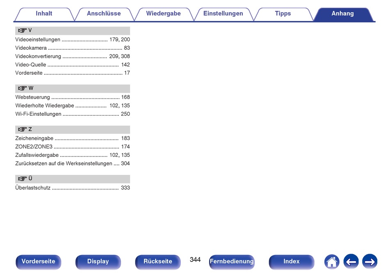
Task: Open page 102 for Zufallswiedergabe
Action: 114,155
